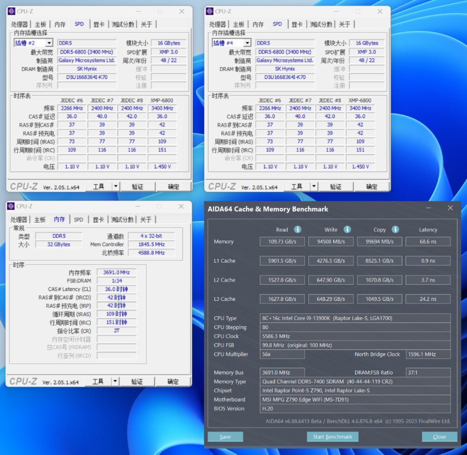Switch to 主板 tab in slot #4 window
Image resolution: width=467 pixels, height=455 pixels.
point(238,24)
